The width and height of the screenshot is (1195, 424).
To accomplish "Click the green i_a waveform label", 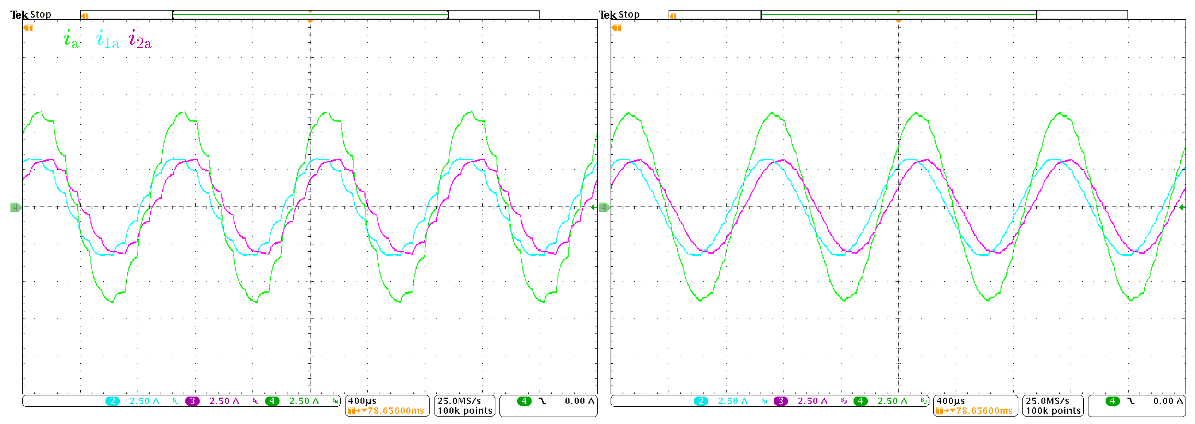I will coord(71,39).
